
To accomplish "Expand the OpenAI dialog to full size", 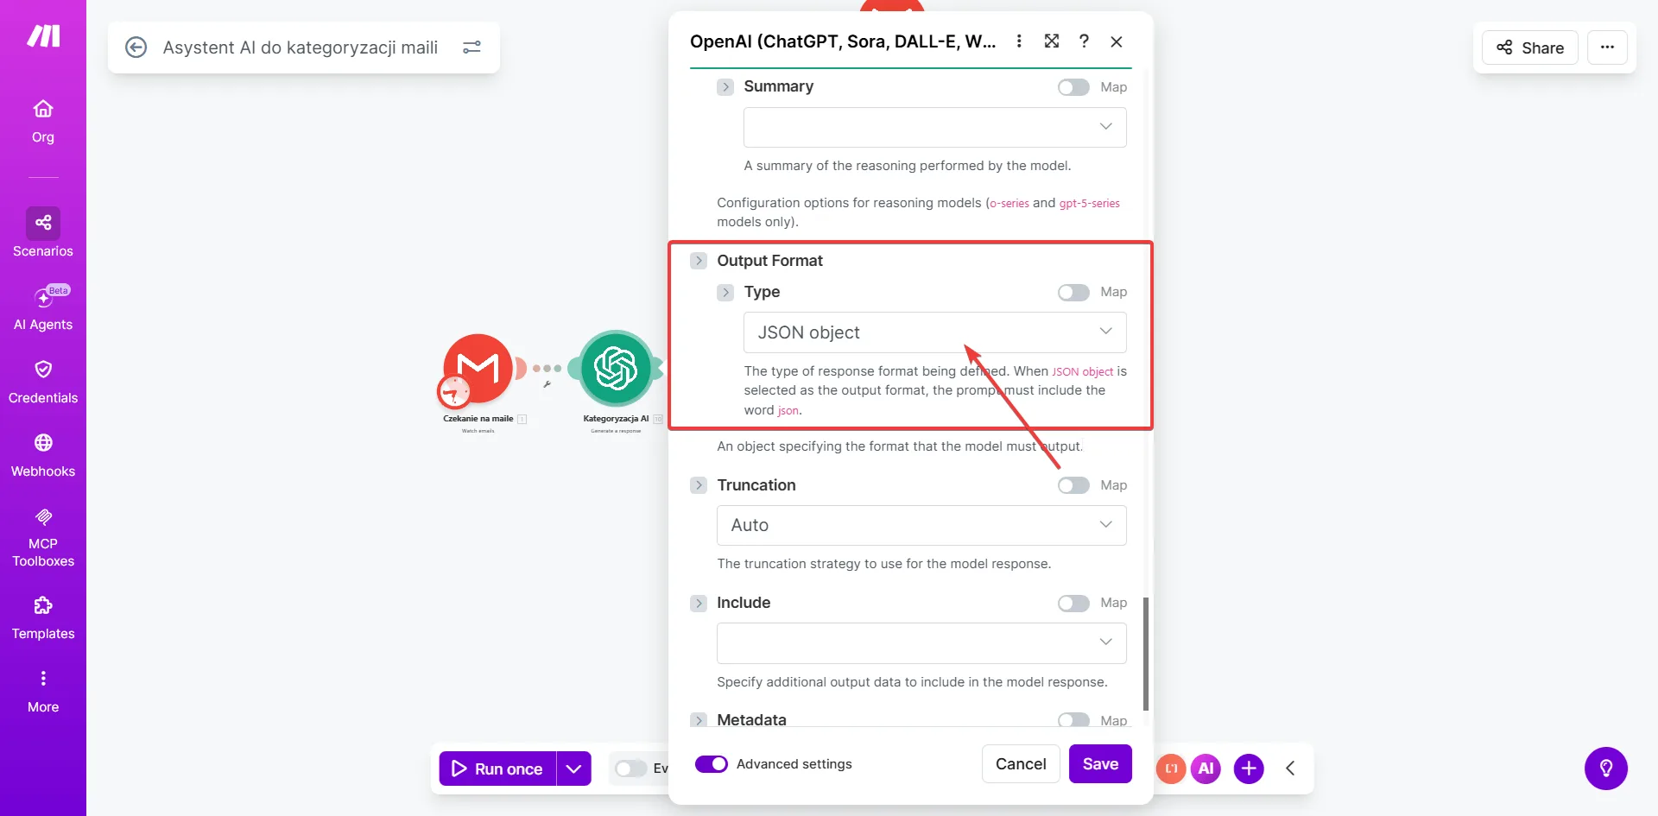I will [1052, 41].
